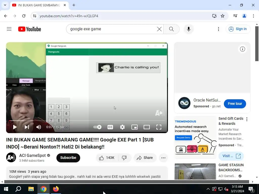The height and width of the screenshot is (194, 259).
Task: Focus the YouTube search input field
Action: (112, 29)
